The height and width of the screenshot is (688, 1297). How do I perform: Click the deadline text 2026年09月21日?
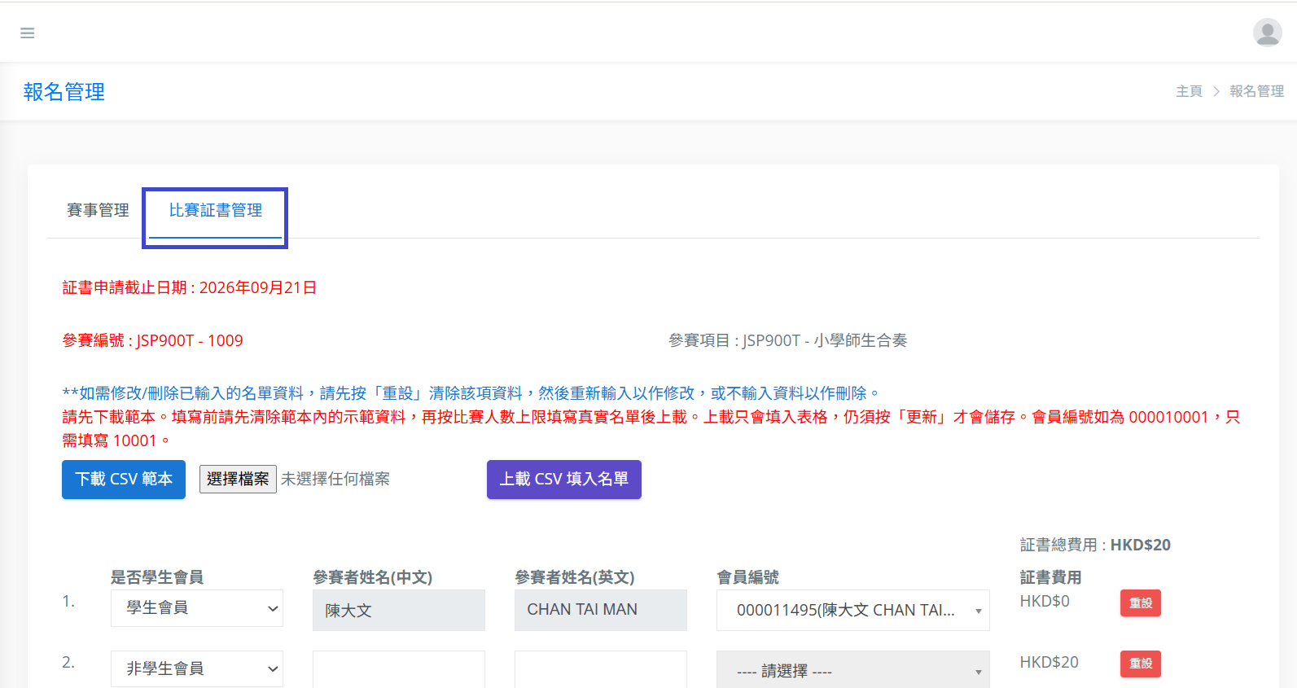258,287
